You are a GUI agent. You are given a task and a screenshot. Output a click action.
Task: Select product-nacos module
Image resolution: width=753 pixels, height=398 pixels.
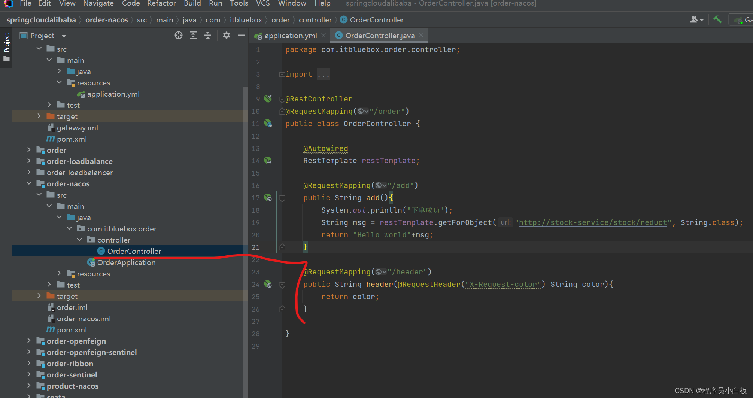coord(73,386)
